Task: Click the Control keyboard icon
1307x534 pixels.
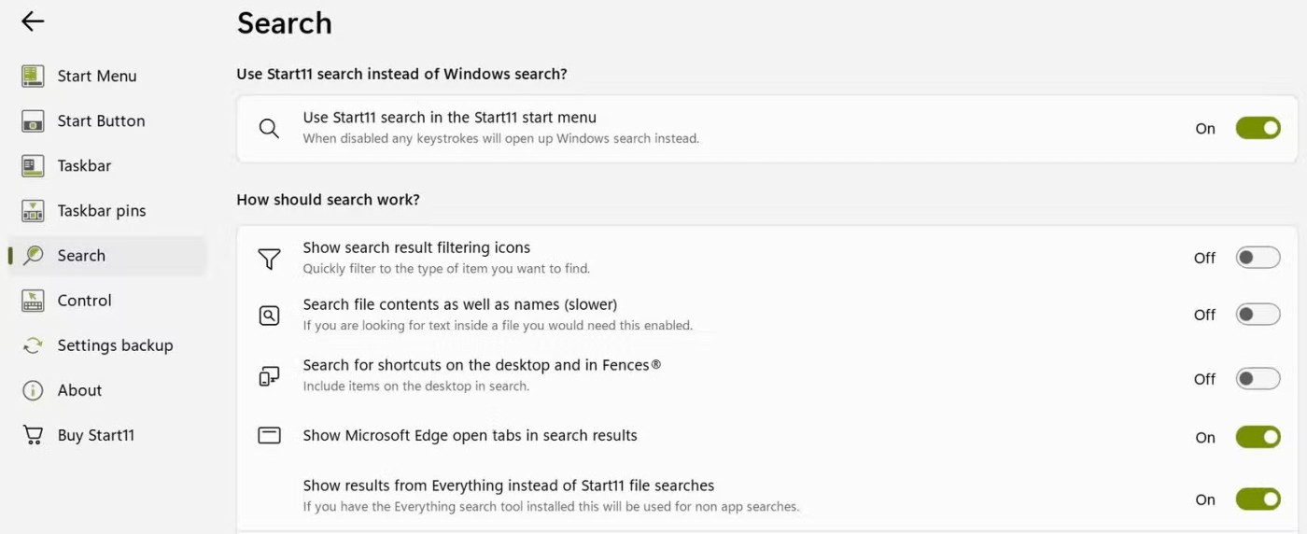Action: pos(33,301)
